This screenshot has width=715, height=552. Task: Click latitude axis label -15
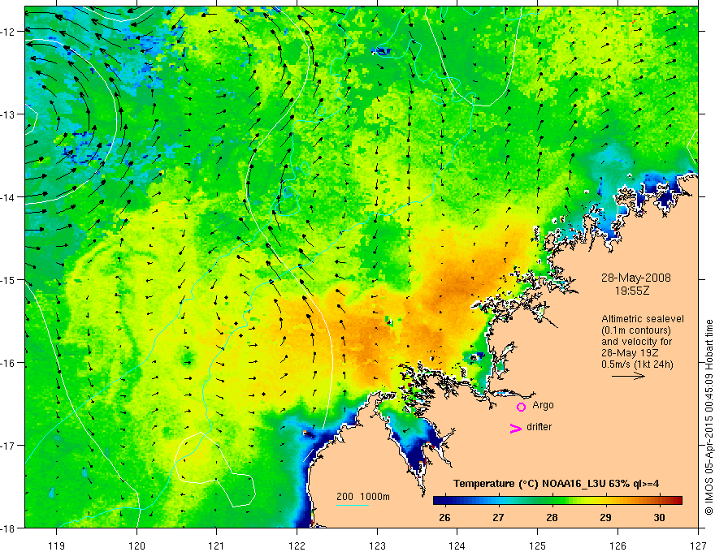[x=9, y=279]
